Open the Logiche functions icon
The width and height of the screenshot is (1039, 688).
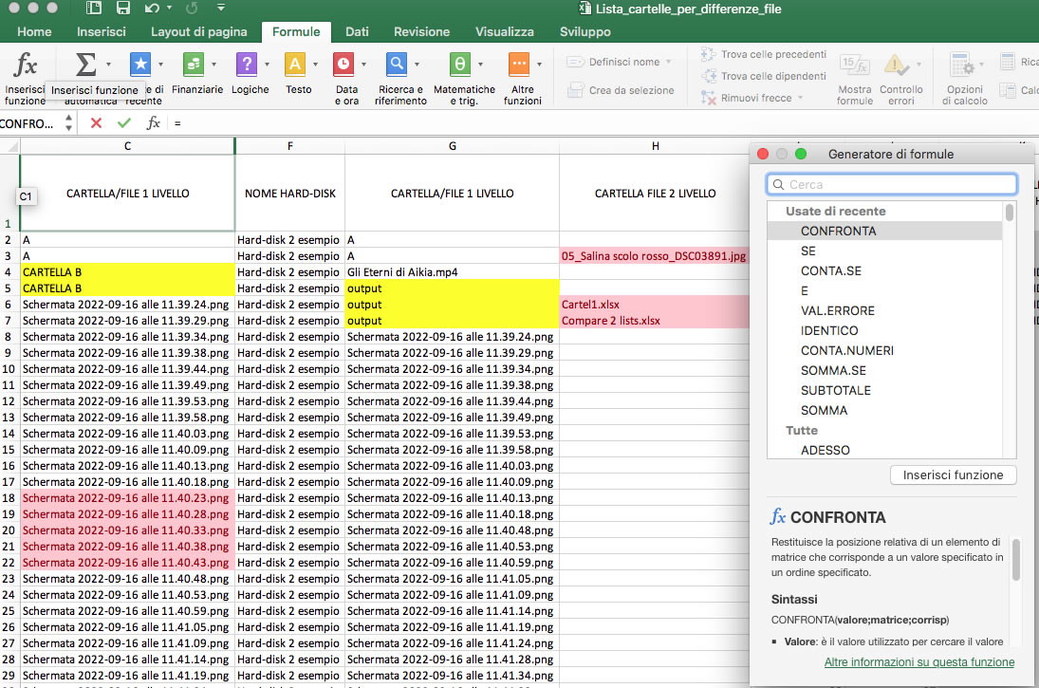[x=247, y=65]
